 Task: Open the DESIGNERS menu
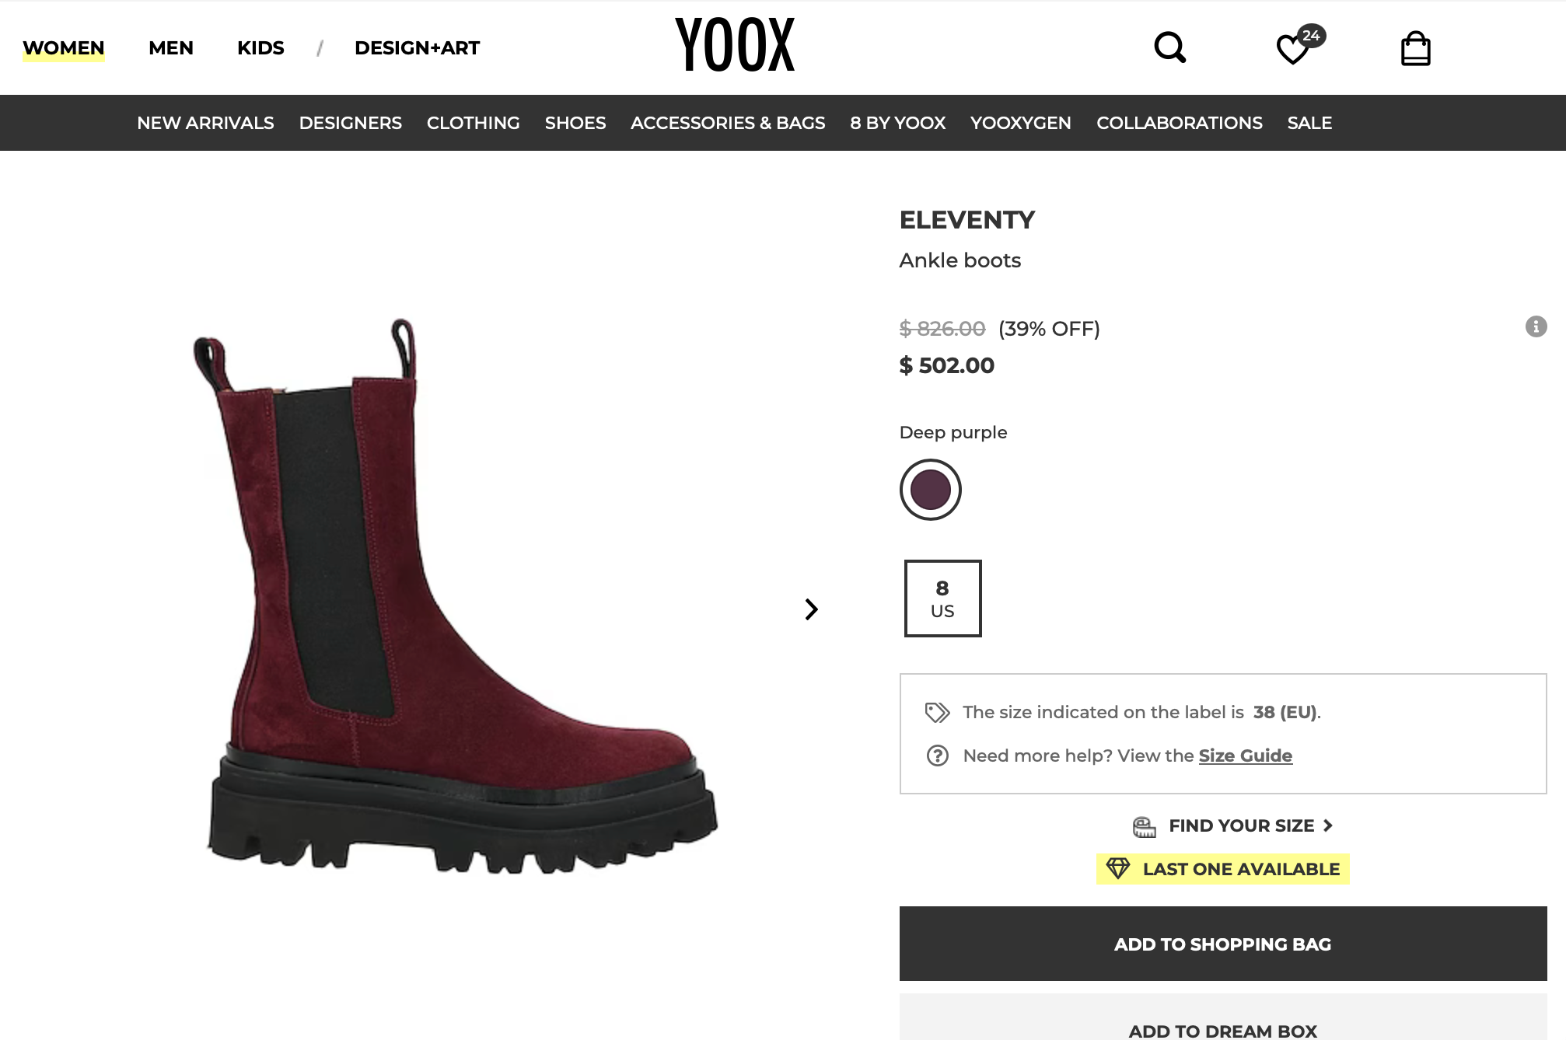pyautogui.click(x=350, y=123)
